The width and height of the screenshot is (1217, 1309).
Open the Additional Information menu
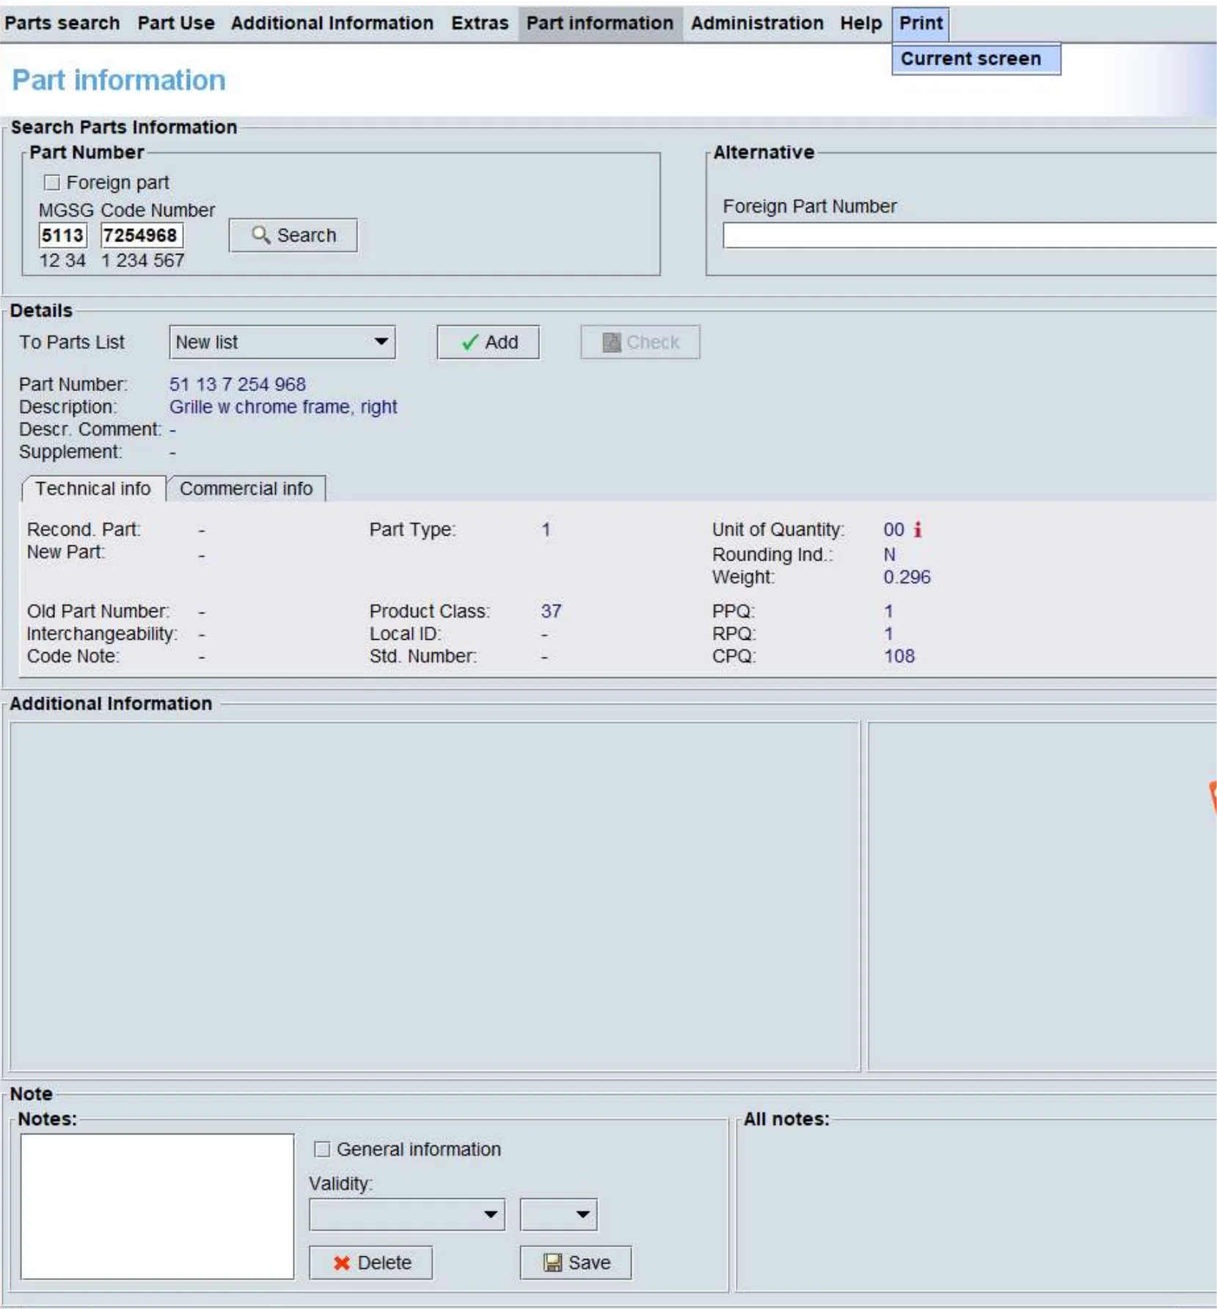point(332,23)
